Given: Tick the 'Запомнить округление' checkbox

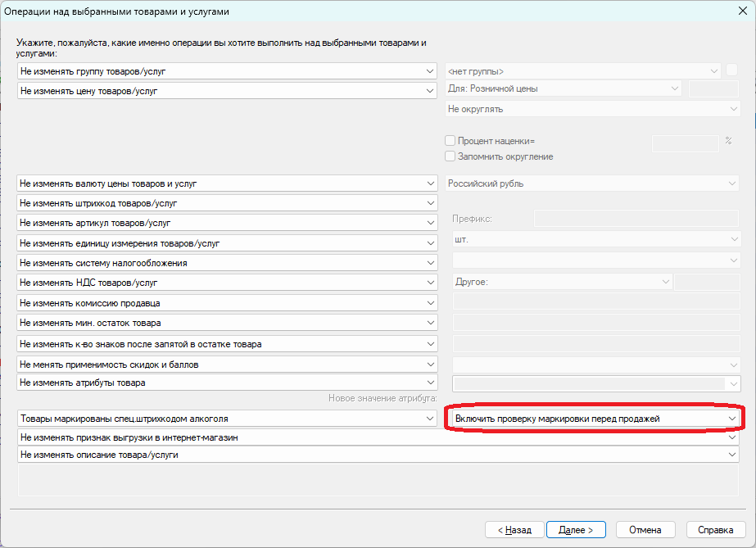Looking at the screenshot, I should 450,156.
